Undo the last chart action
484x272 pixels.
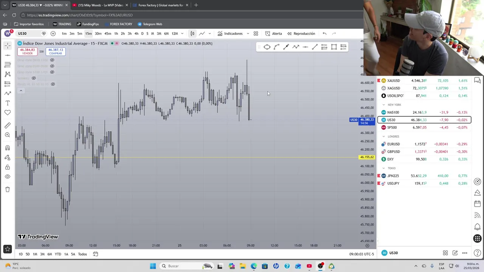tap(324, 34)
